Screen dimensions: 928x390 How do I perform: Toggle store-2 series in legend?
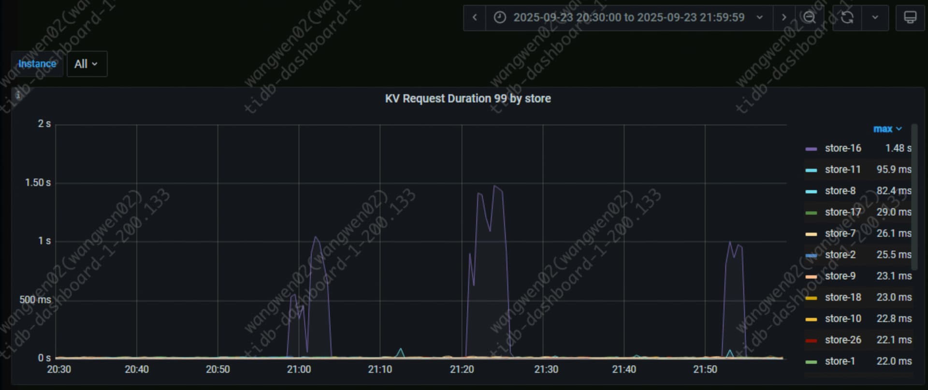pos(840,255)
